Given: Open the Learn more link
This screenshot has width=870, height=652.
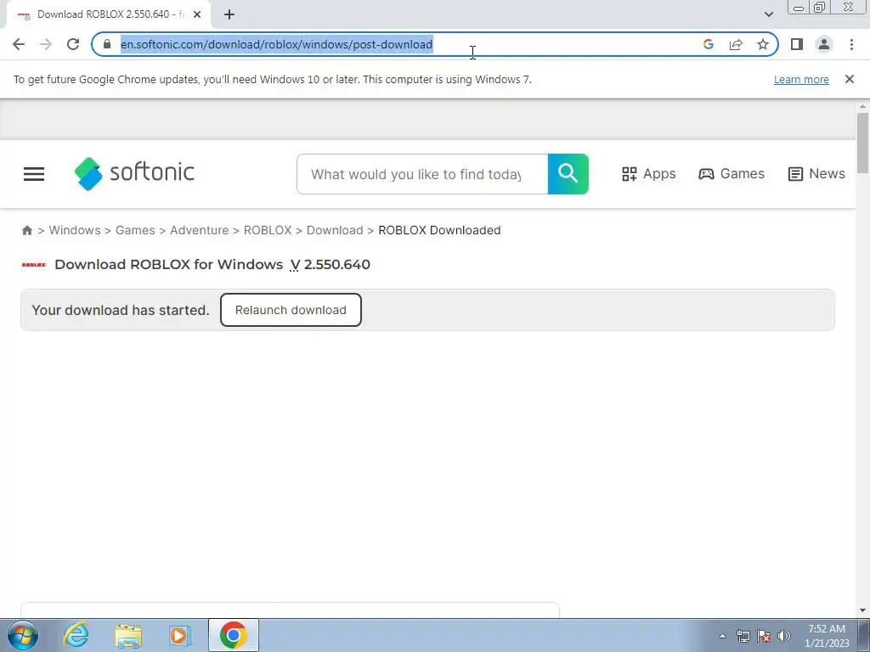Looking at the screenshot, I should pyautogui.click(x=801, y=79).
